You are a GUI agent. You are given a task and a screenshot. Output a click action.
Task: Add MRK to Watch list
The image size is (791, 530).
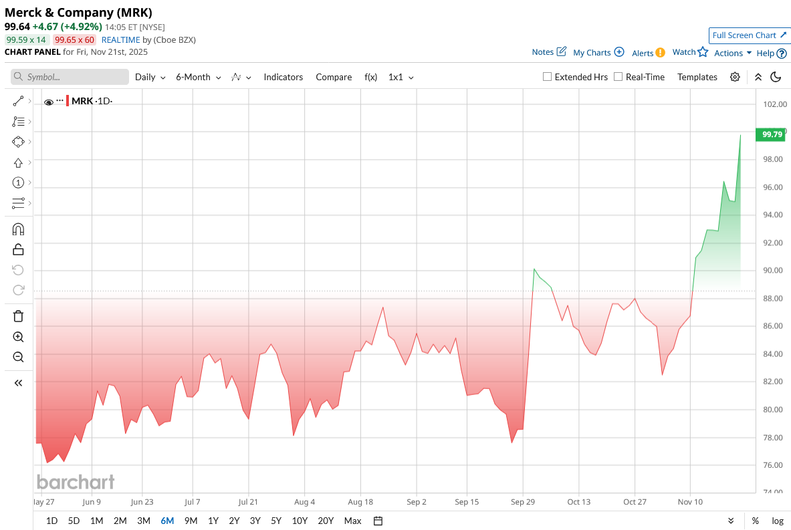click(x=690, y=52)
